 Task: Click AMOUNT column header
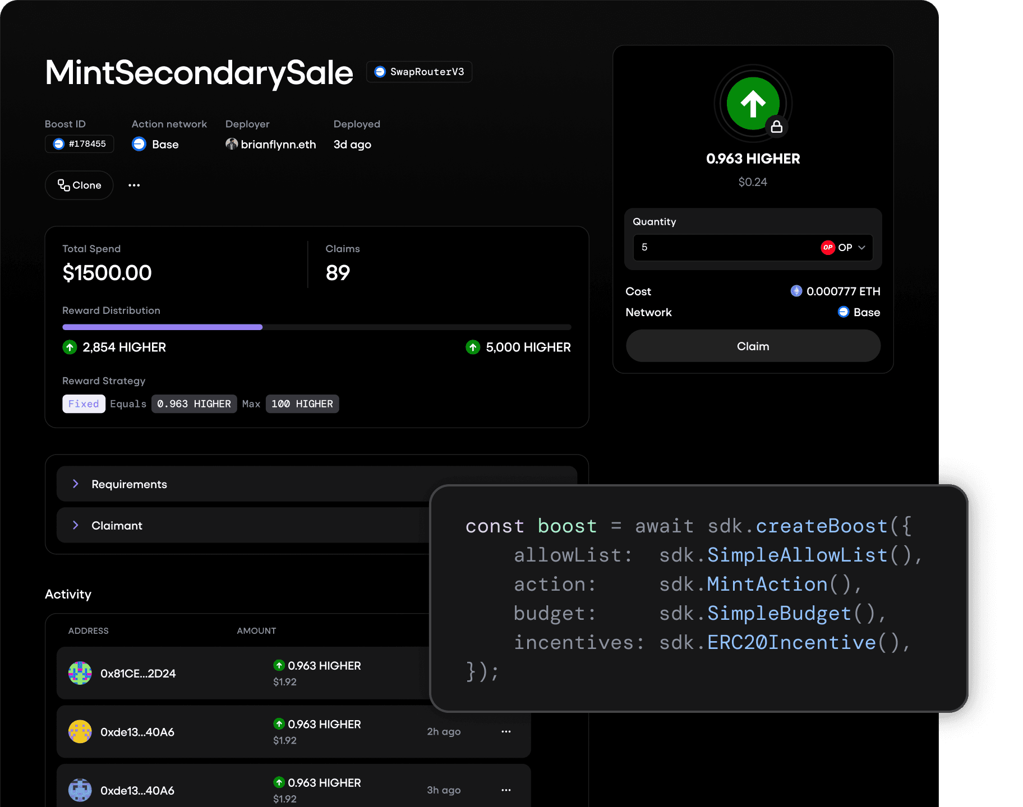256,631
